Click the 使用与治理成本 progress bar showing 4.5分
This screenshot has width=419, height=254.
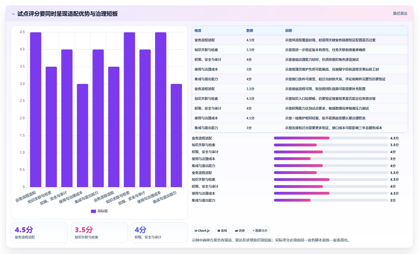click(x=331, y=193)
